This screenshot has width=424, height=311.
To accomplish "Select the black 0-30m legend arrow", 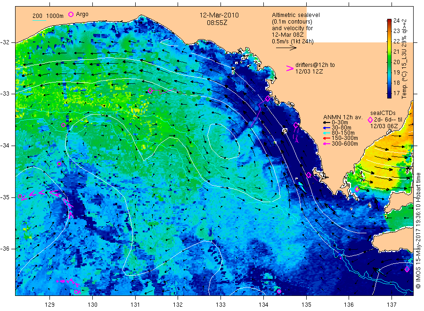I will click(x=326, y=123).
